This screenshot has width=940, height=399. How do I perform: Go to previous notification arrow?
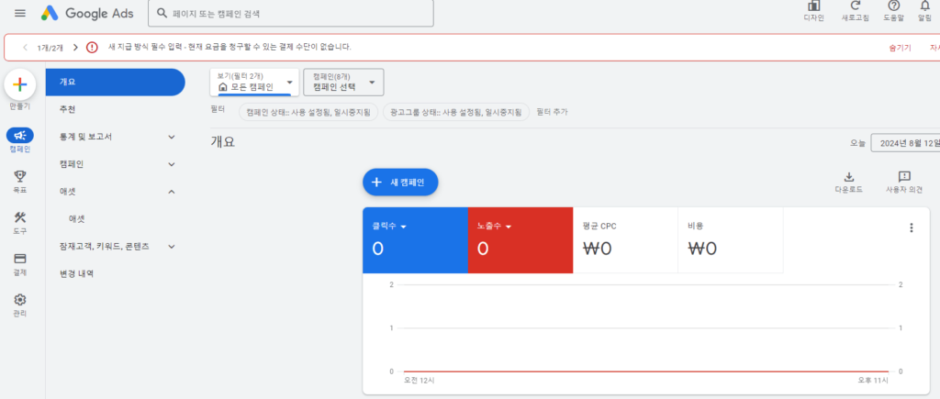tap(25, 48)
